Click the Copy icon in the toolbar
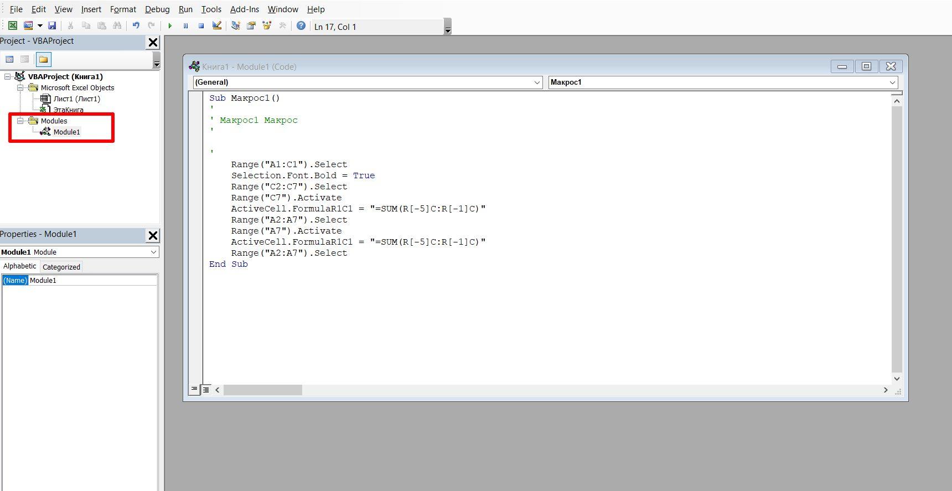This screenshot has height=491, width=952. pyautogui.click(x=86, y=25)
